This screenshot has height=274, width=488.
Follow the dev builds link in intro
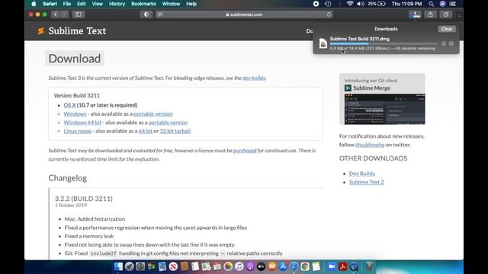click(254, 78)
